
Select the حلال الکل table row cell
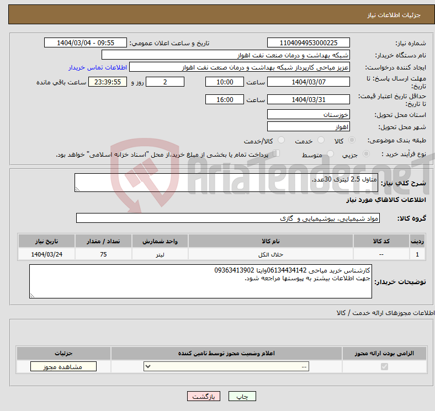[x=270, y=254]
